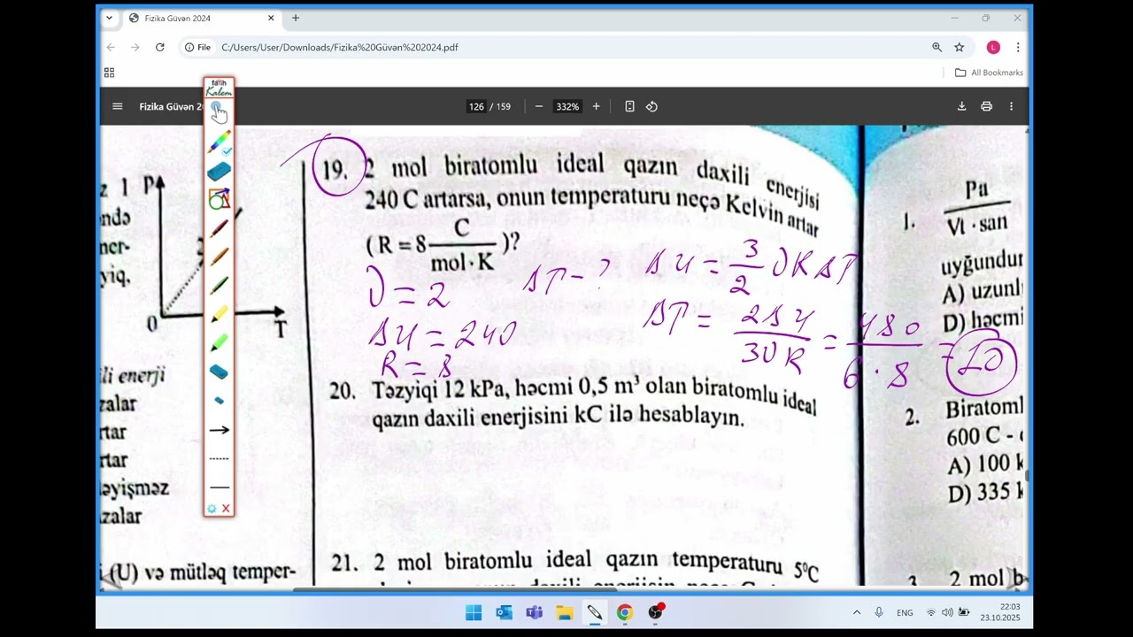
Task: Print the PDF document
Action: point(986,106)
